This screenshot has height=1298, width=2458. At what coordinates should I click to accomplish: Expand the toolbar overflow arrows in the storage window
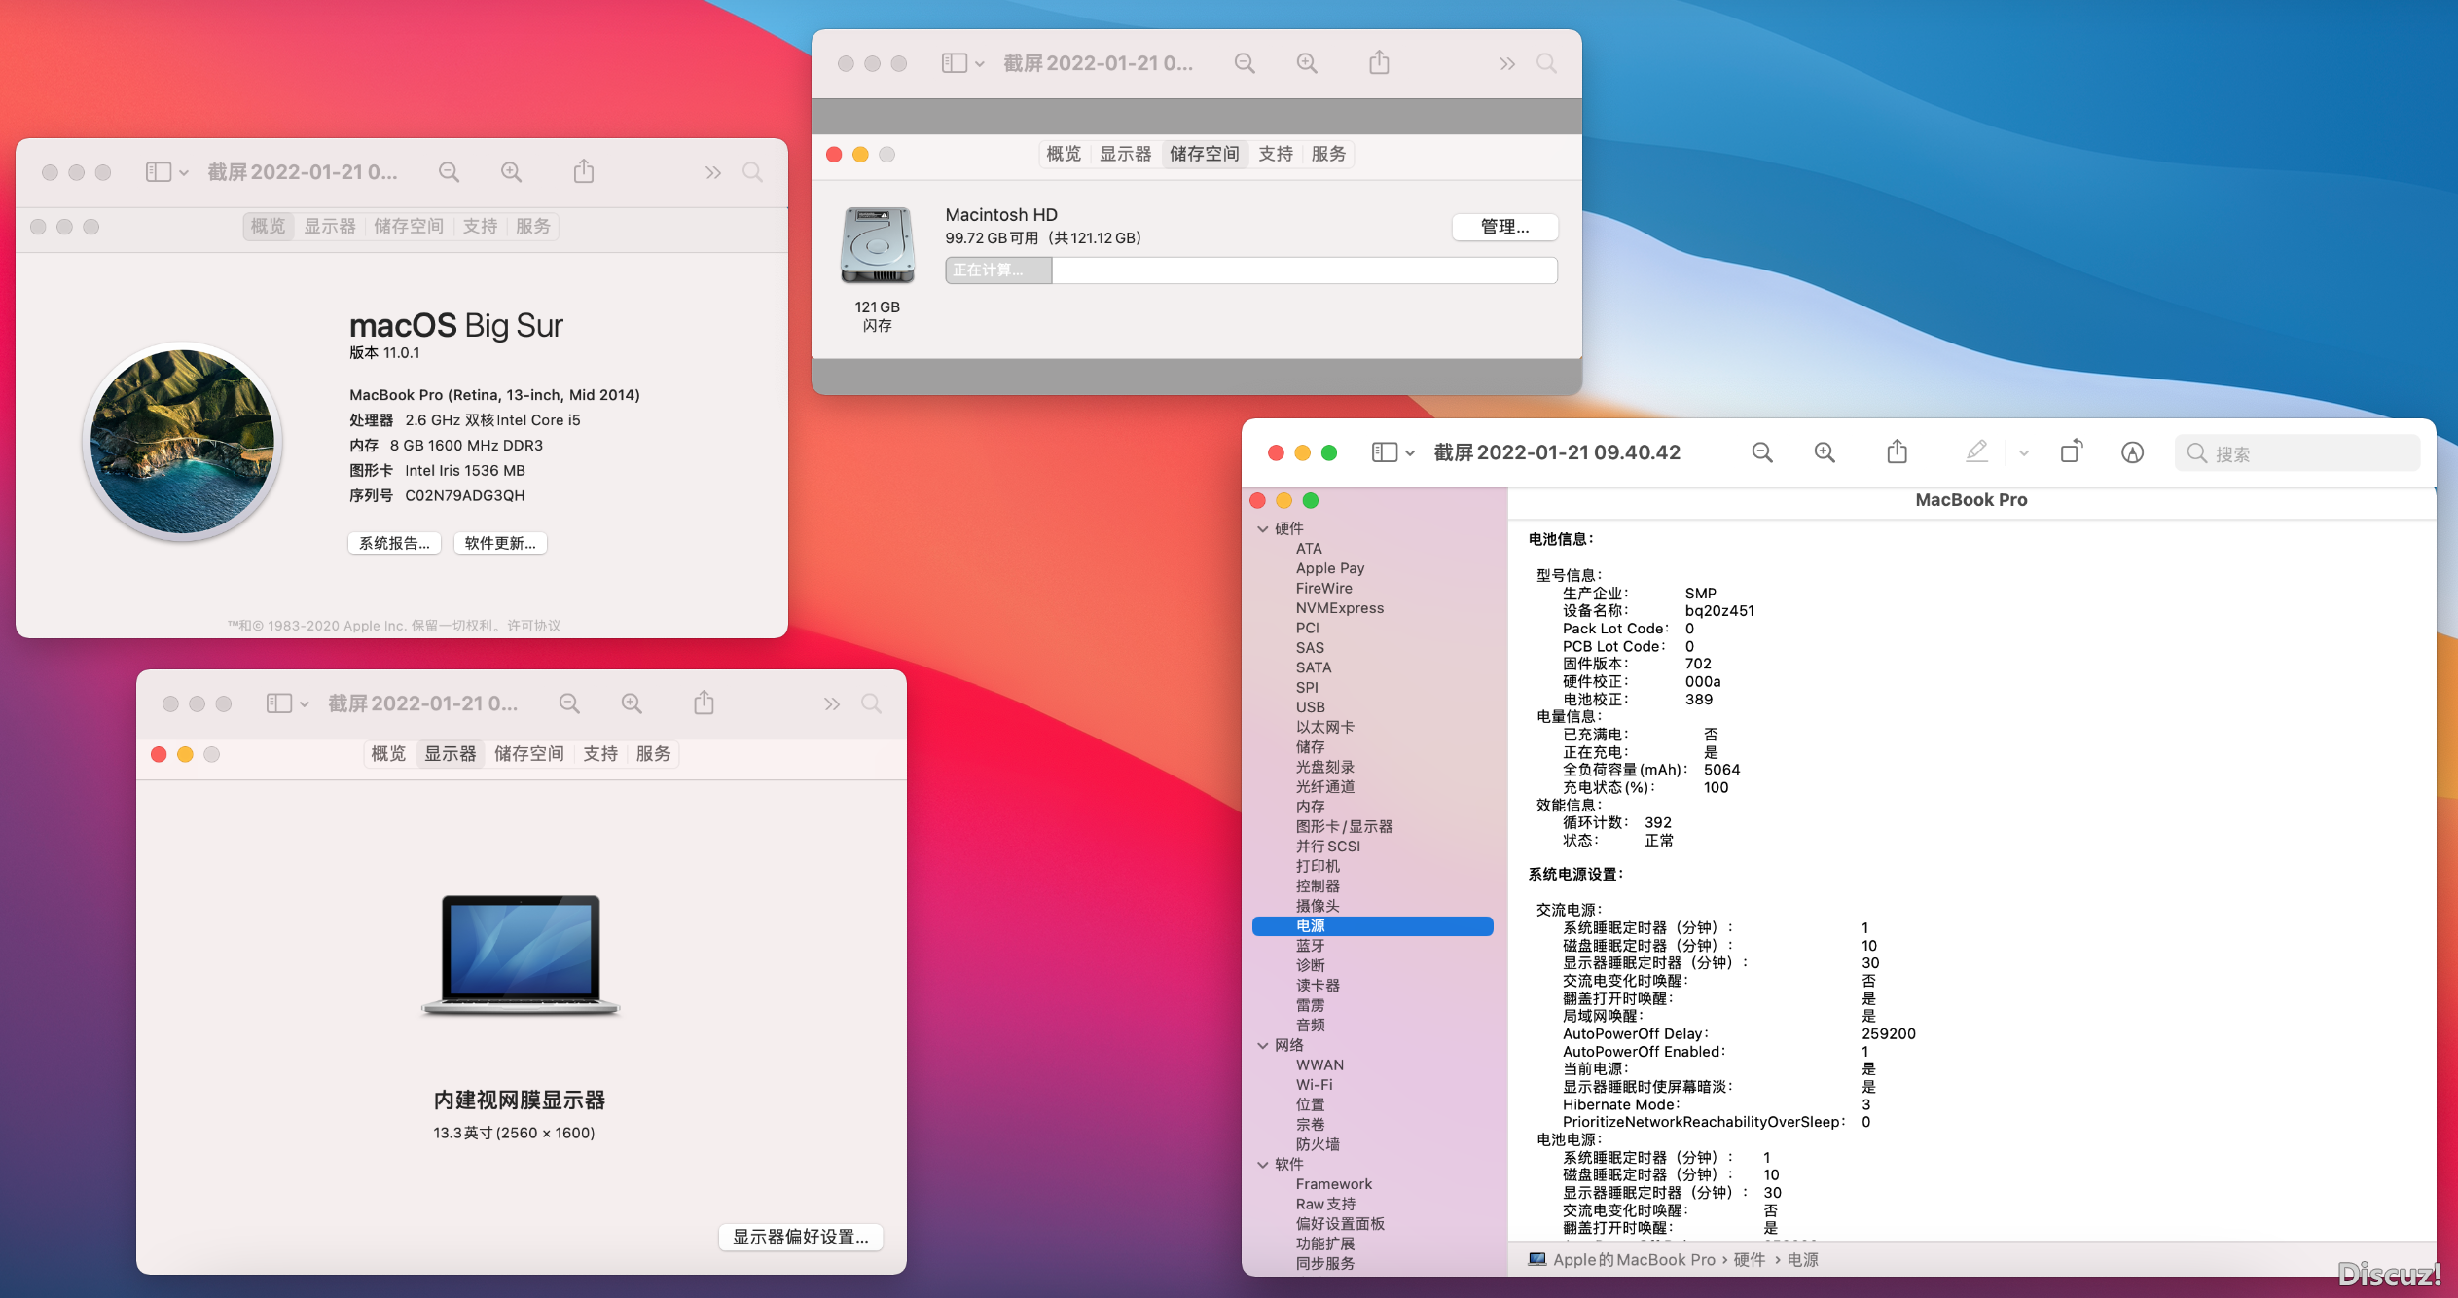click(1507, 63)
